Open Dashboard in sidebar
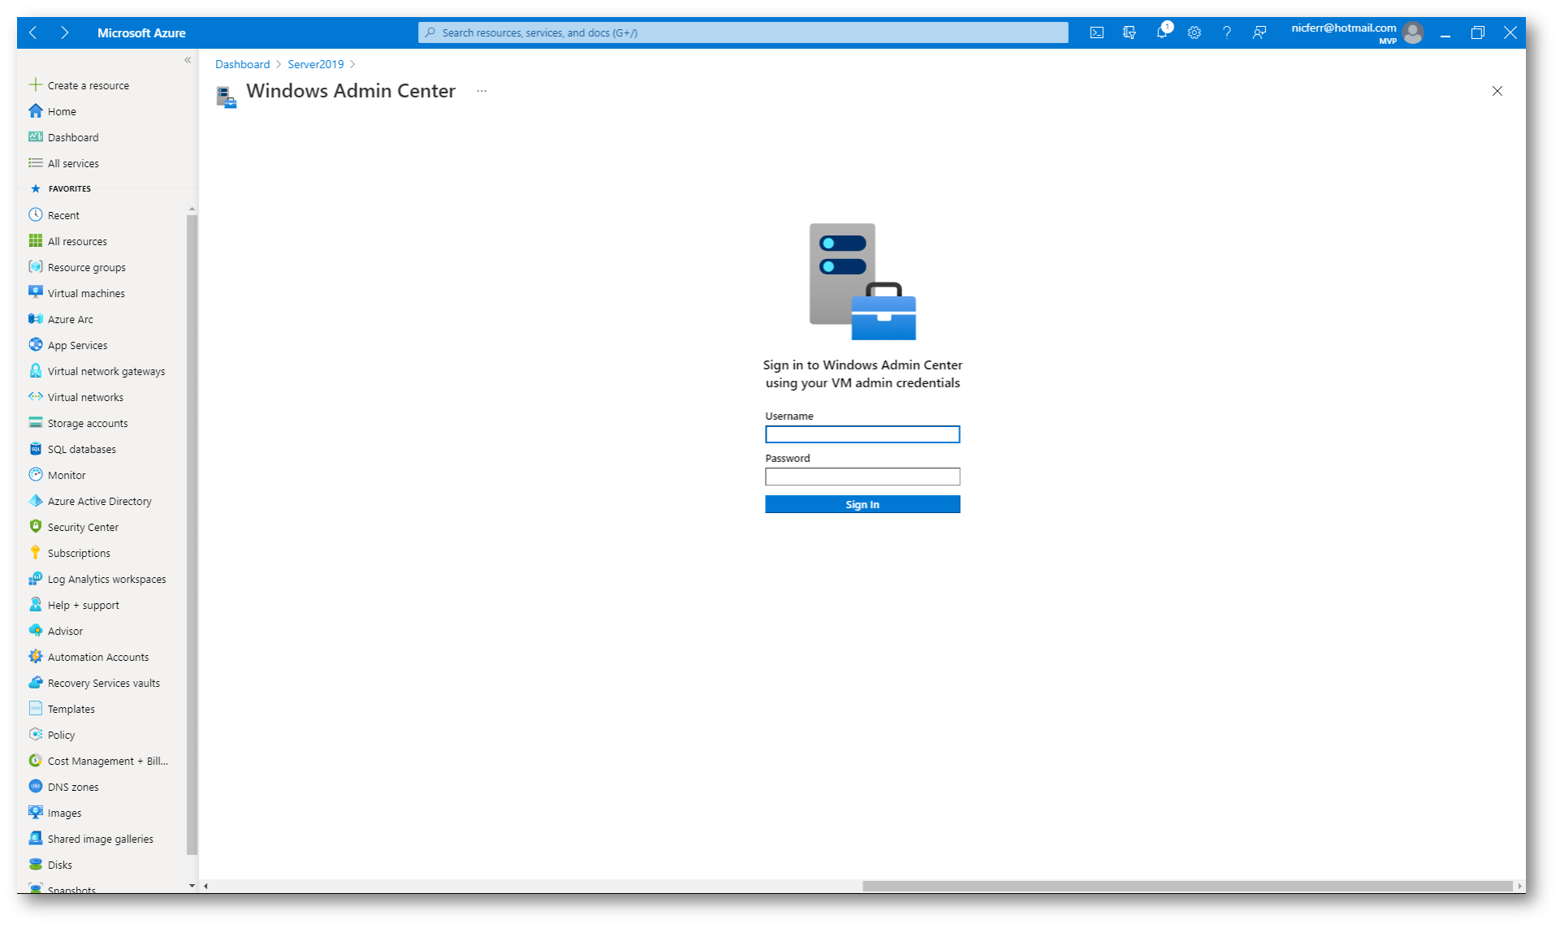Image resolution: width=1560 pixels, height=928 pixels. [x=64, y=137]
